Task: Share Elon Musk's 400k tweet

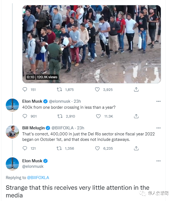Action: 136,116
